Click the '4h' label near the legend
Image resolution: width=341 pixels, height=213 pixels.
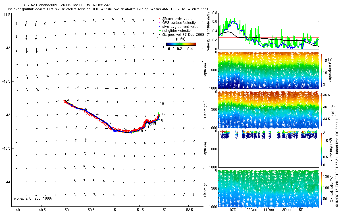[159, 38]
